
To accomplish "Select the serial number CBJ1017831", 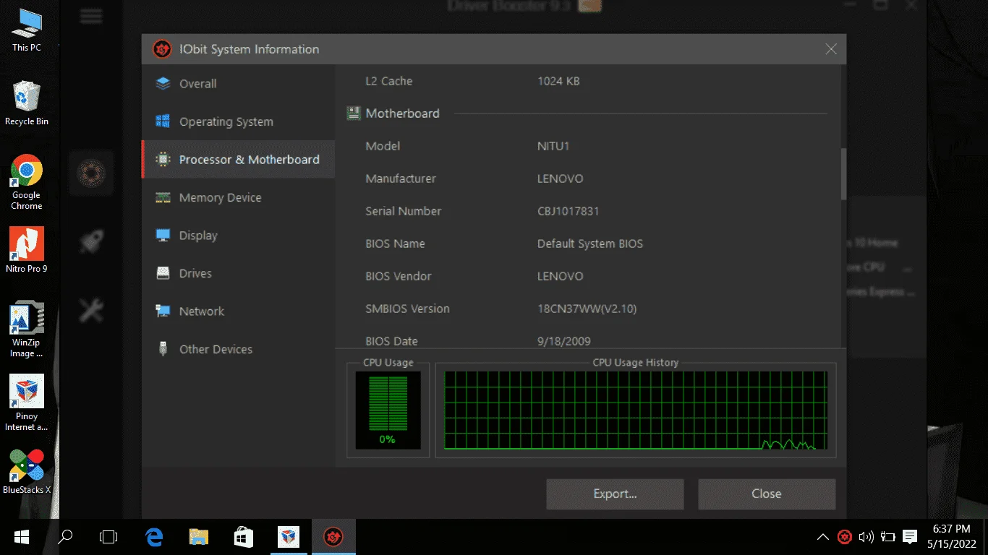I will [x=568, y=211].
